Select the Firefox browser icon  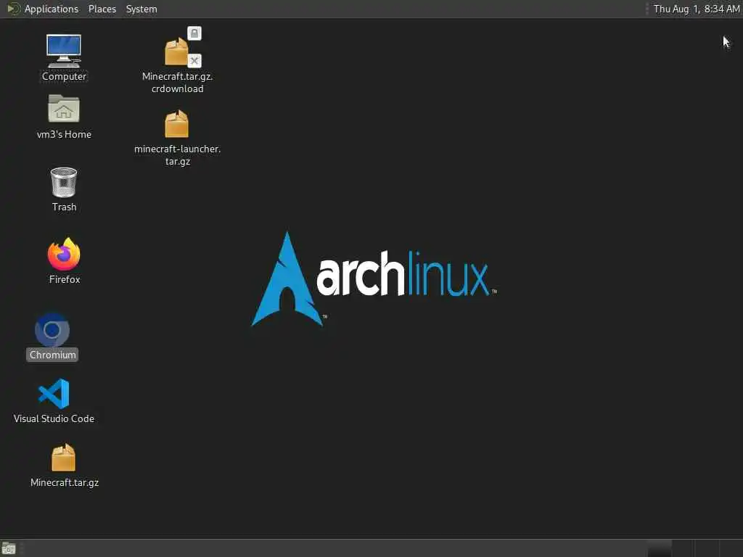(64, 260)
